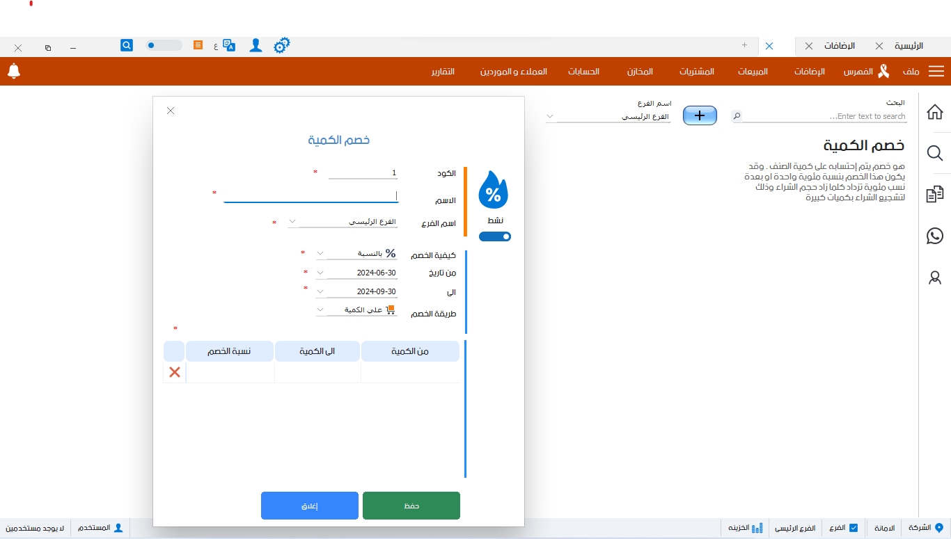This screenshot has height=539, width=951.
Task: Open WhatsApp icon in the right sidebar
Action: click(935, 236)
